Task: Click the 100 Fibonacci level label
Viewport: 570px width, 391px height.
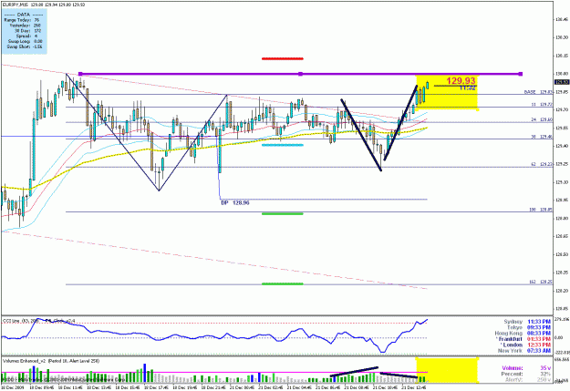Action: pyautogui.click(x=542, y=210)
